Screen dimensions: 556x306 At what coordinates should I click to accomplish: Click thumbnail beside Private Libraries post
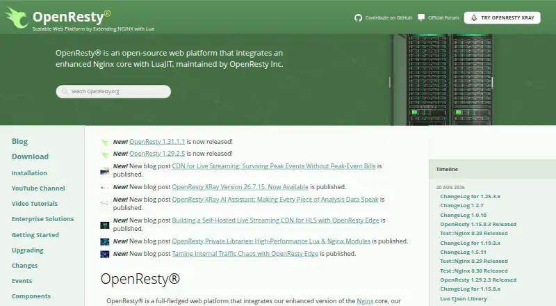coord(105,242)
